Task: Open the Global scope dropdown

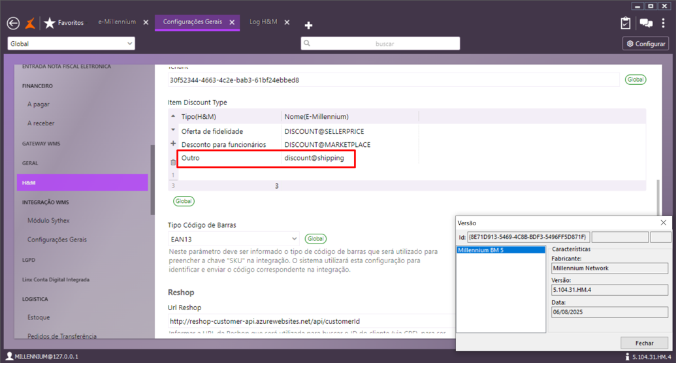Action: pos(71,44)
